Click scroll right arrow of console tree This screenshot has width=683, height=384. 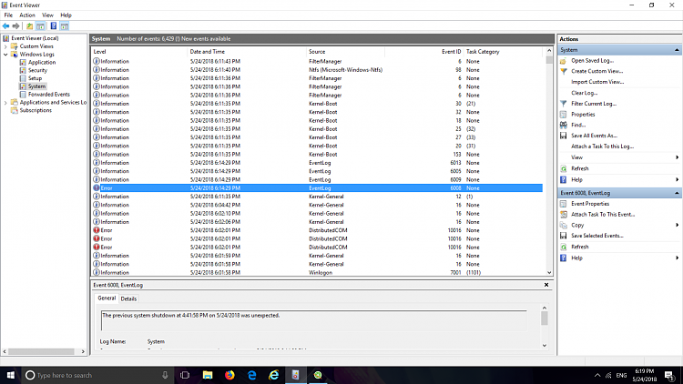pos(83,351)
